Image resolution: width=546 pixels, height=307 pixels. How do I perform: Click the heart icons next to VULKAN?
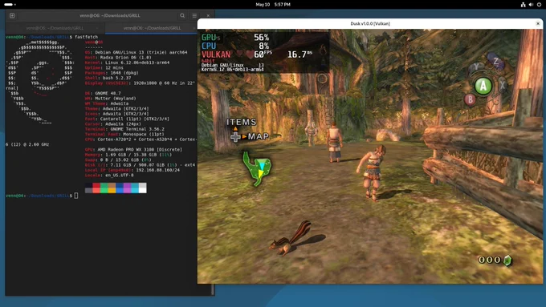244,55
